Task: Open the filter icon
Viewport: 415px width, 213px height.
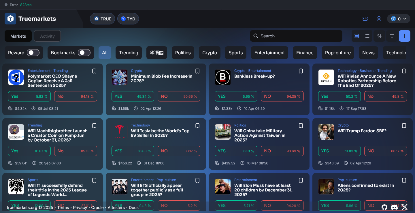Action: [x=392, y=36]
